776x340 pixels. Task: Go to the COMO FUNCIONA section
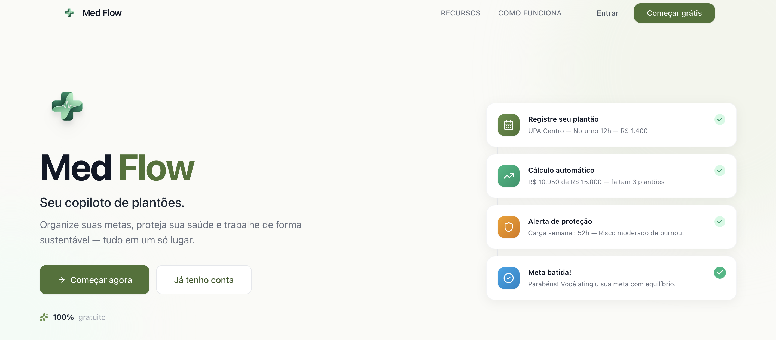[530, 13]
